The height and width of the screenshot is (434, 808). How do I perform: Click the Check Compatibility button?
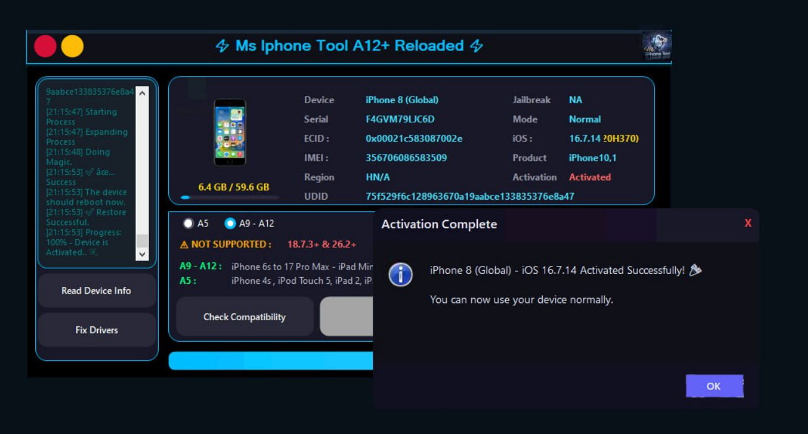(x=245, y=317)
